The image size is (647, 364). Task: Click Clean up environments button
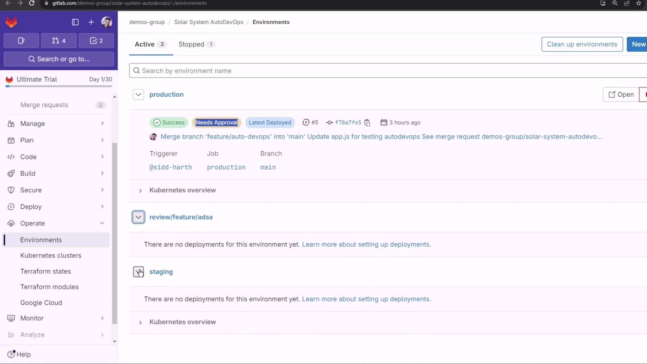(x=582, y=44)
